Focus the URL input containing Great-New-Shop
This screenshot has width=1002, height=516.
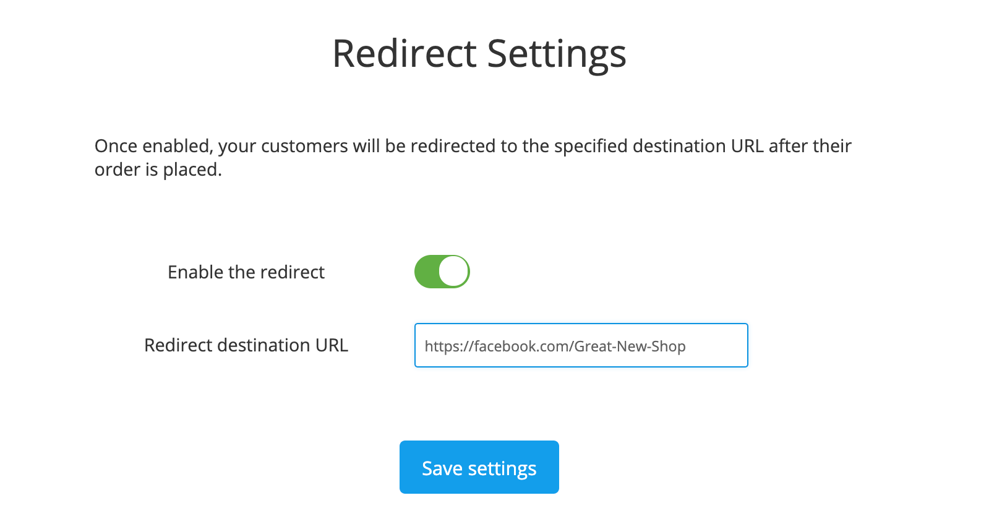[581, 345]
